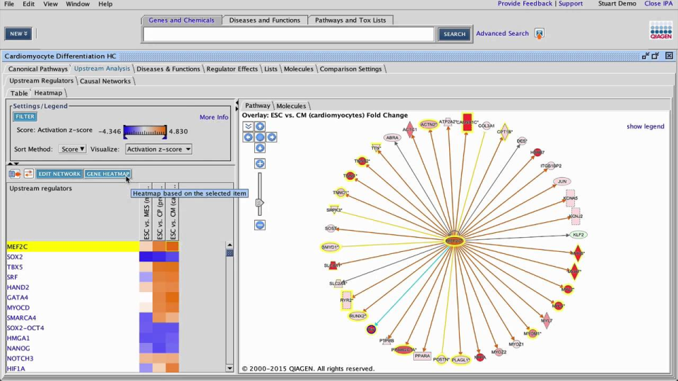Select the SMYD1 node in the network
This screenshot has height=381, width=678.
point(330,247)
